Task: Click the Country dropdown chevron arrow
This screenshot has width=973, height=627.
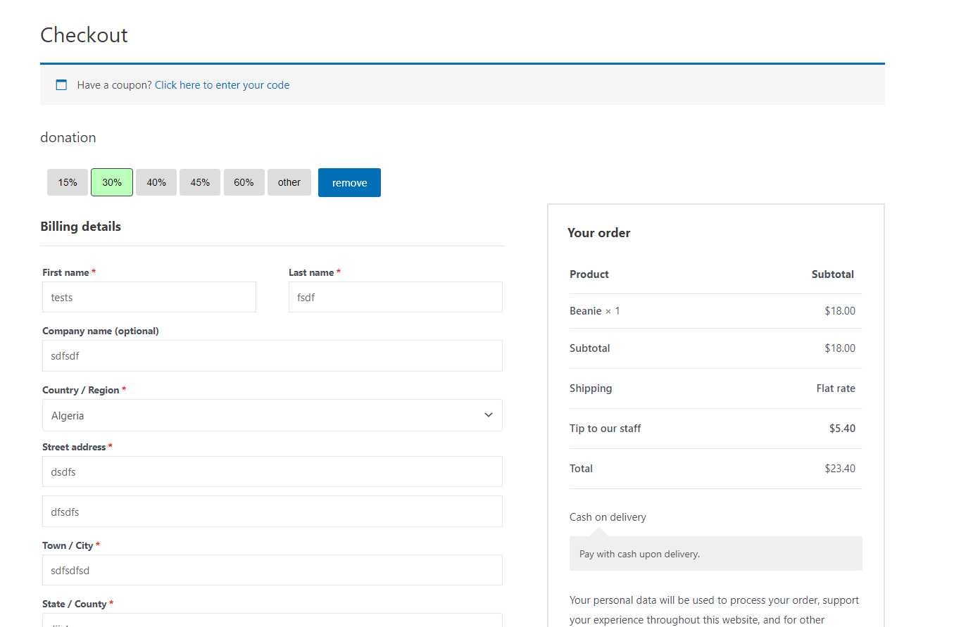Action: pyautogui.click(x=488, y=415)
